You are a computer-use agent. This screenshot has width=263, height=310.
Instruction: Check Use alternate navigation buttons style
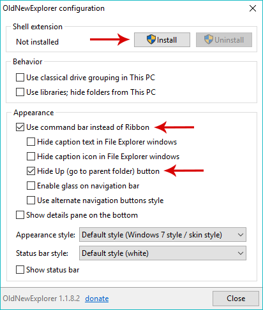31,201
